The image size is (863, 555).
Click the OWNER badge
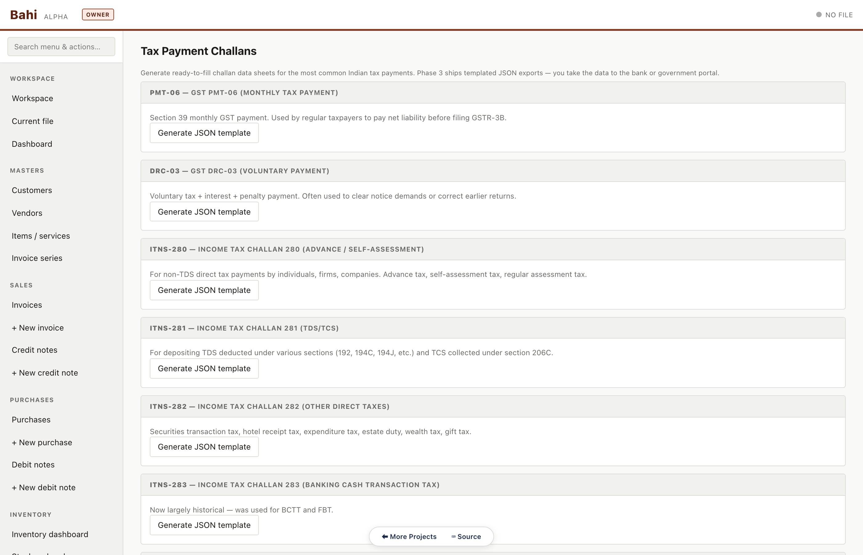coord(98,14)
